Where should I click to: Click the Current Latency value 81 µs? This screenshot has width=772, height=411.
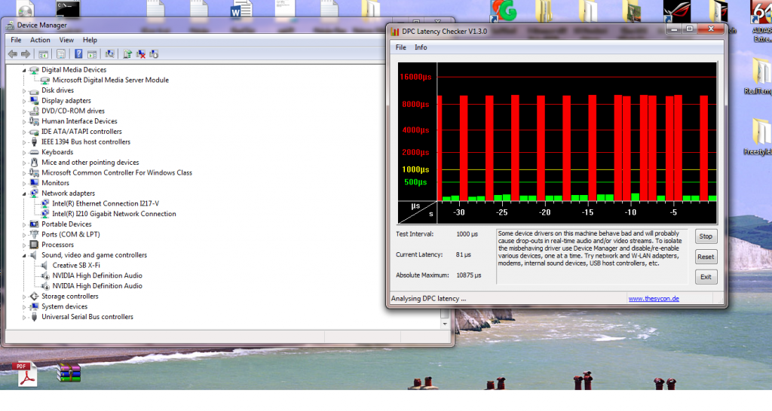pos(464,254)
